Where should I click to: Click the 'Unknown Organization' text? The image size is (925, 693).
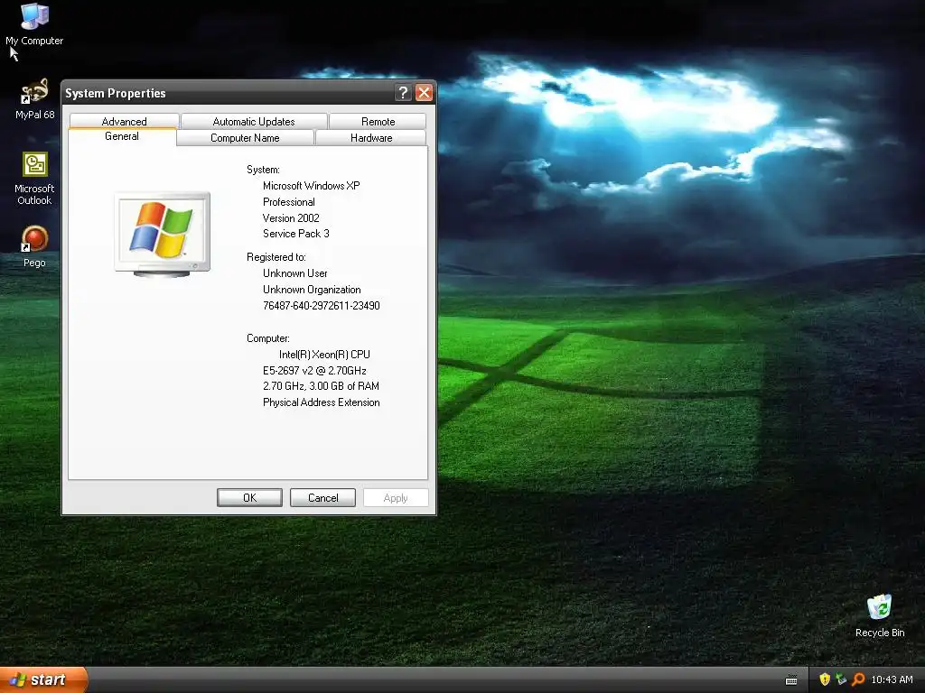[x=312, y=290]
